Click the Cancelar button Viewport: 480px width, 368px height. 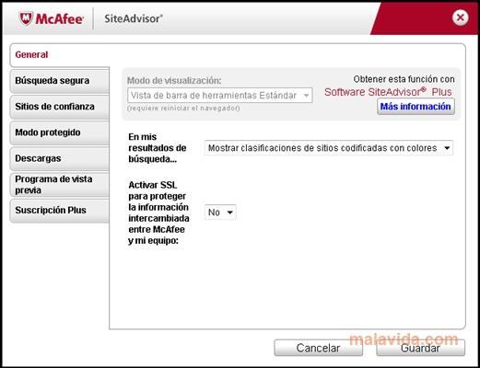(318, 348)
